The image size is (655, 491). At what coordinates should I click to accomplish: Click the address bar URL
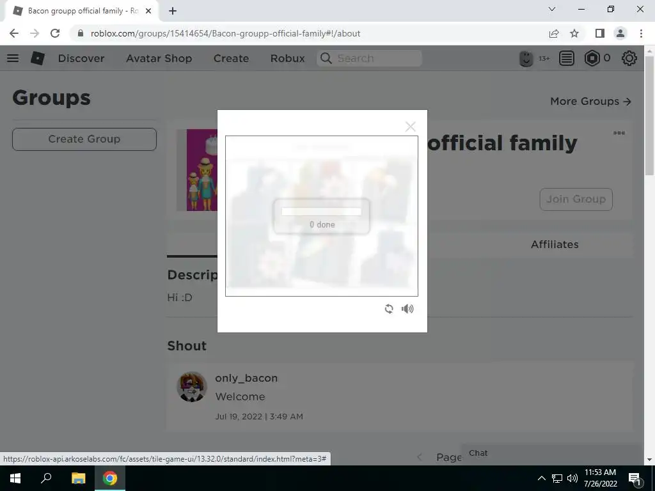226,33
